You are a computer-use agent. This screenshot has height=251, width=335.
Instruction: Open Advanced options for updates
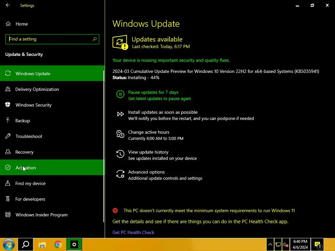(146, 172)
